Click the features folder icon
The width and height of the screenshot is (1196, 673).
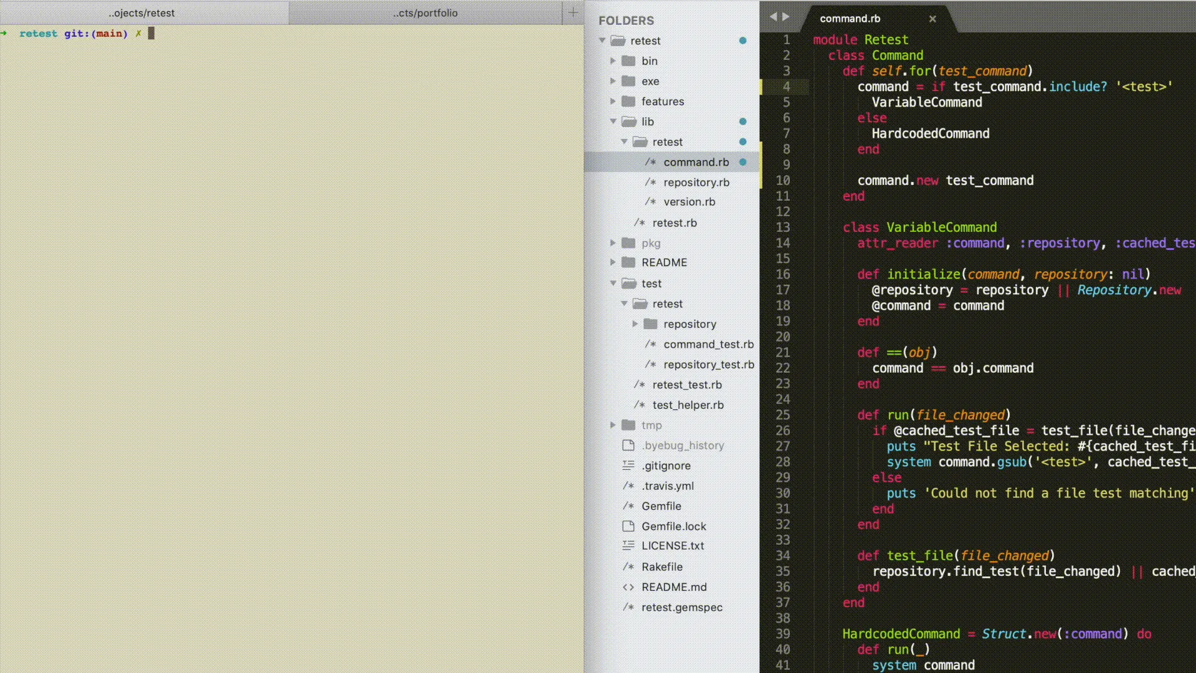[629, 101]
